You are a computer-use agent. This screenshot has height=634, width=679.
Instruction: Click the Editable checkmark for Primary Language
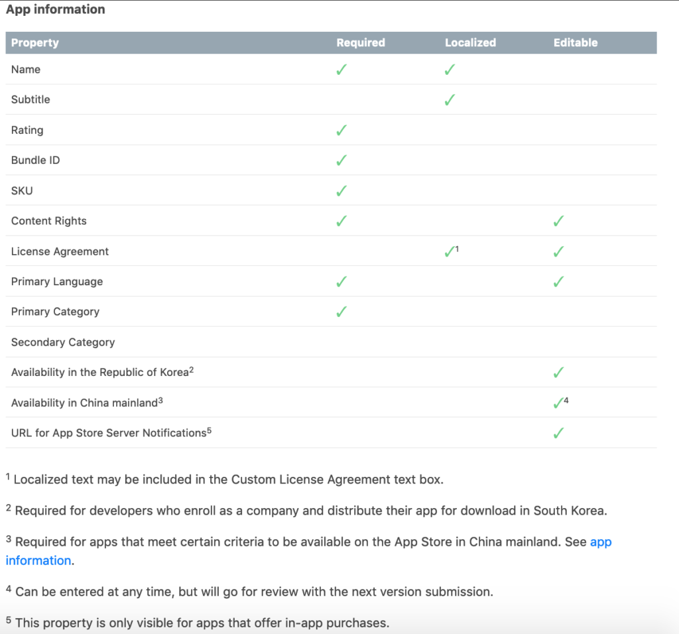coord(558,282)
